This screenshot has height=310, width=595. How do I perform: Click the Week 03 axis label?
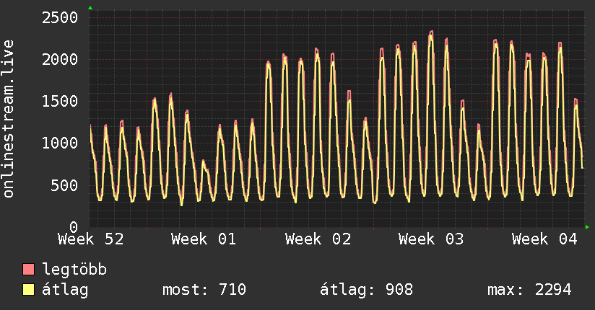[x=431, y=239]
